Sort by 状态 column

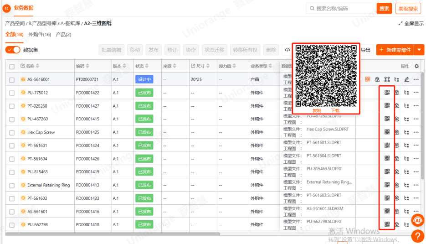[x=147, y=66]
